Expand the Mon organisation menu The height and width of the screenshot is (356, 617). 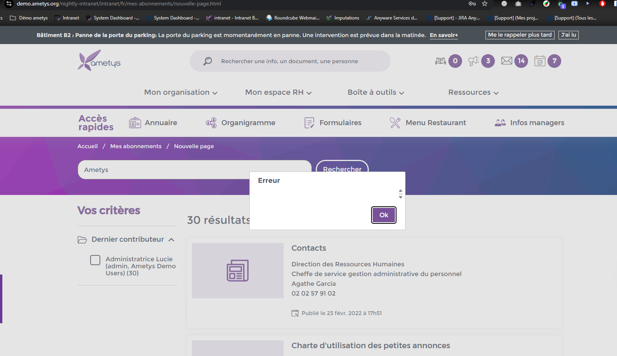coord(181,92)
